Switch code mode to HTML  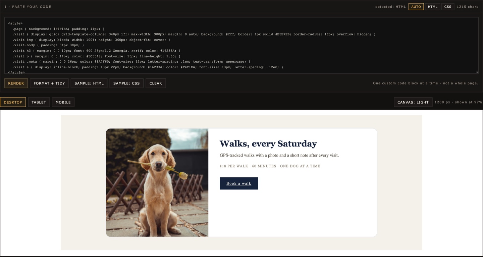click(433, 7)
